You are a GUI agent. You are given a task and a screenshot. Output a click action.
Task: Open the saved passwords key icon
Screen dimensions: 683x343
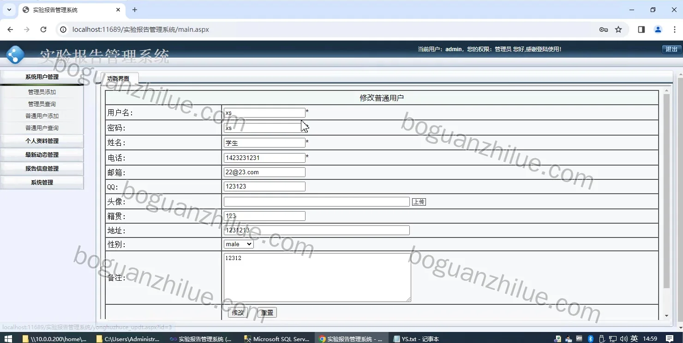[603, 30]
